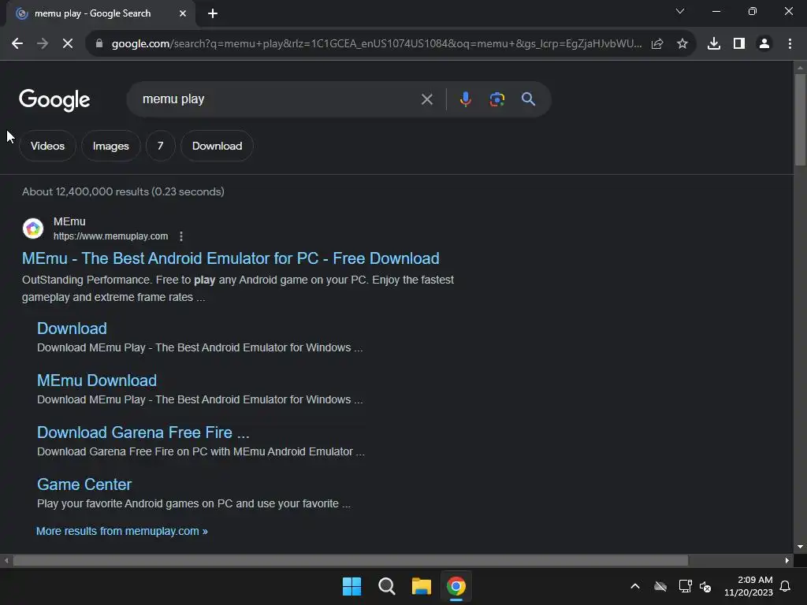Open the Game Center sitelink
This screenshot has width=807, height=605.
coord(84,484)
